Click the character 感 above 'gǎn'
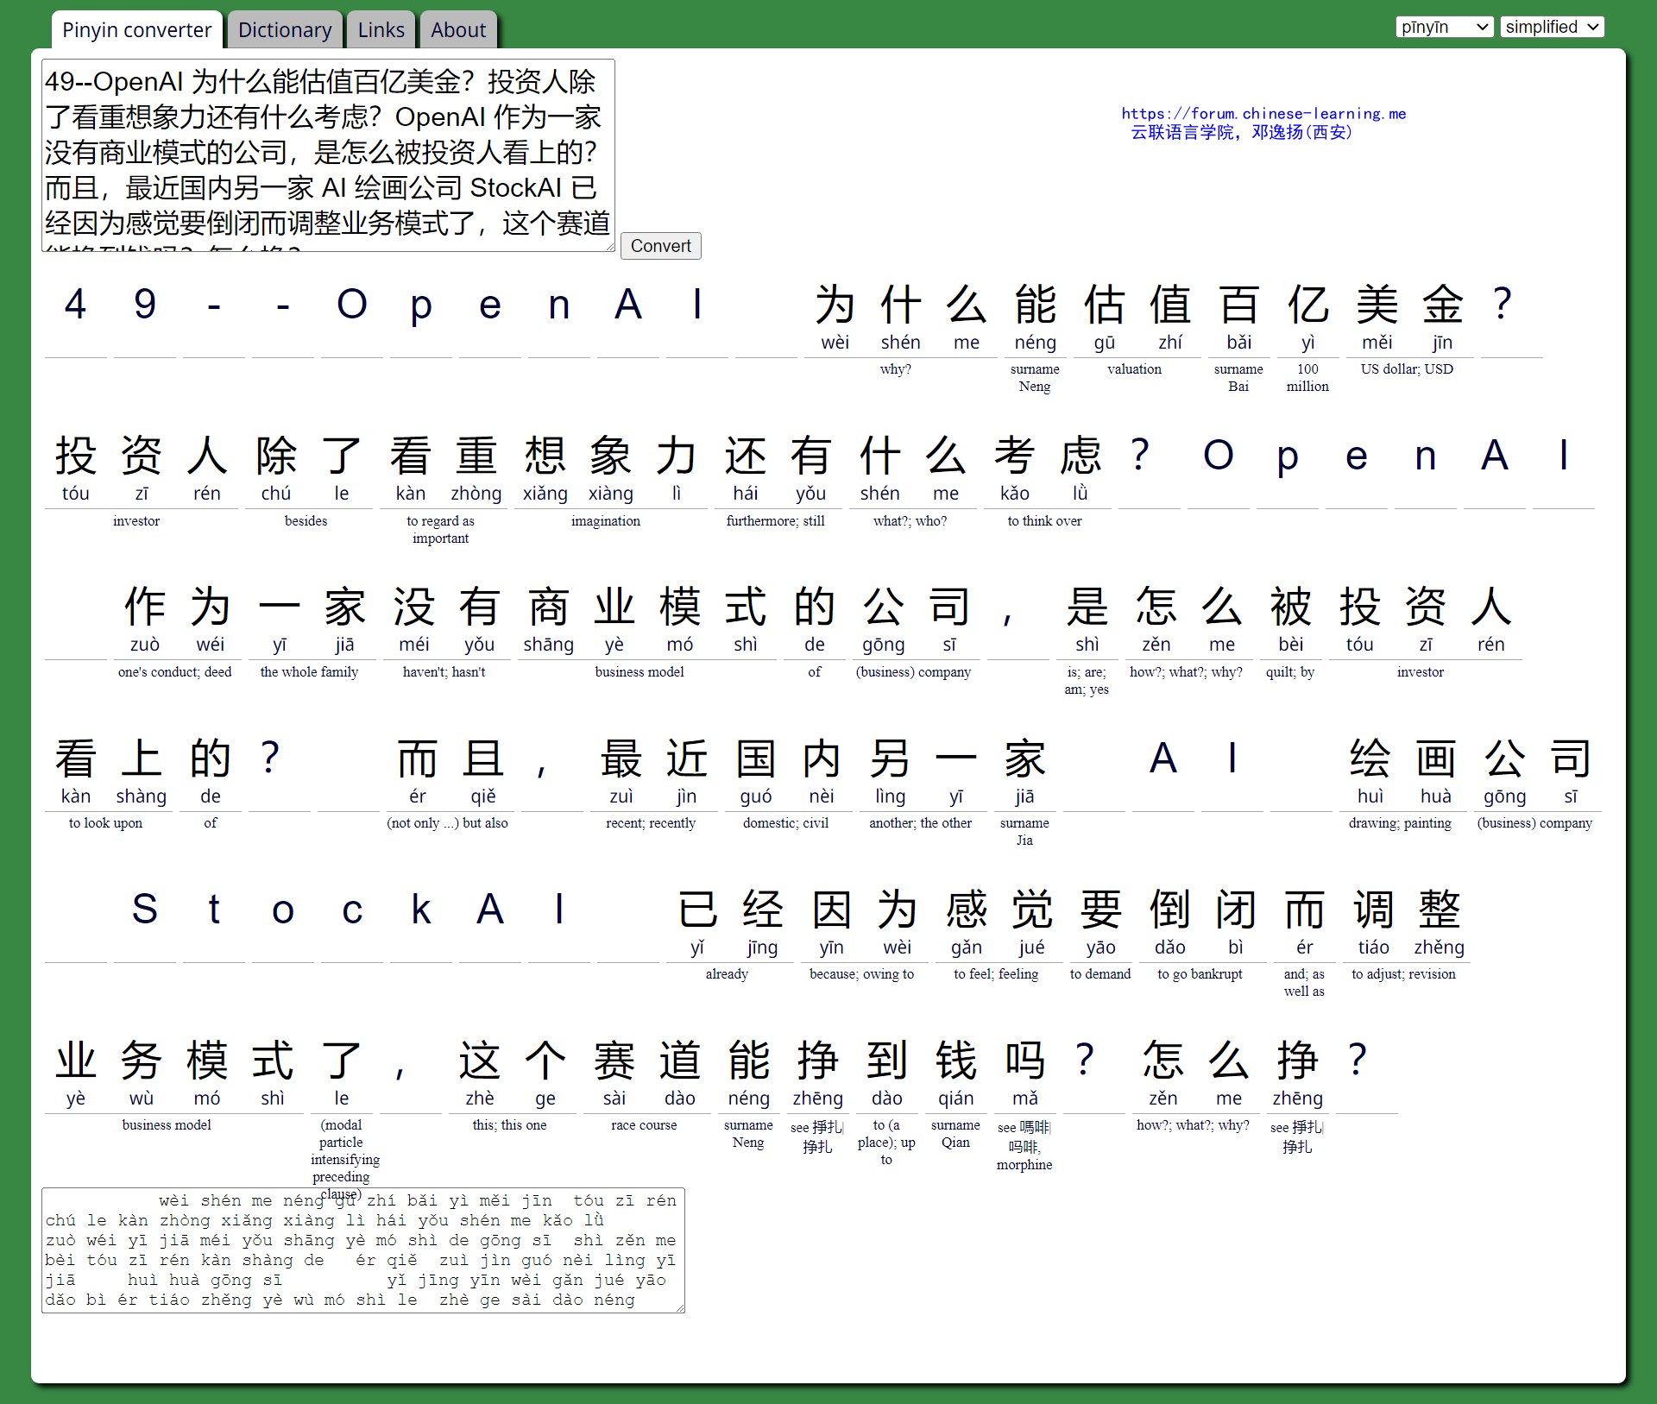 coord(966,910)
